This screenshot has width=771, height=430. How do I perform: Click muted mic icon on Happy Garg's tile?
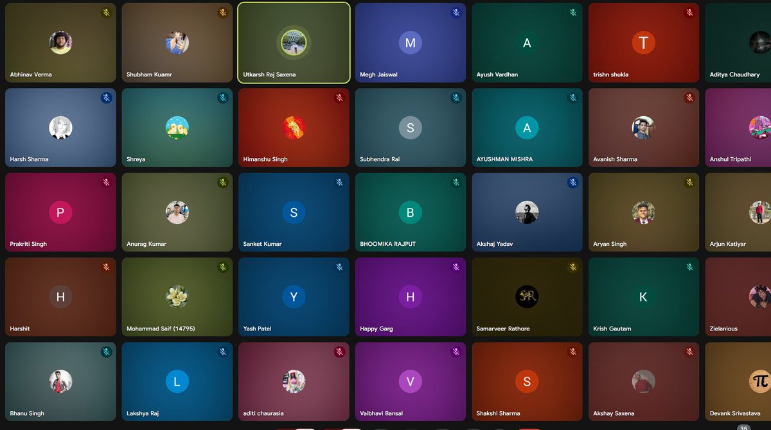pos(456,267)
